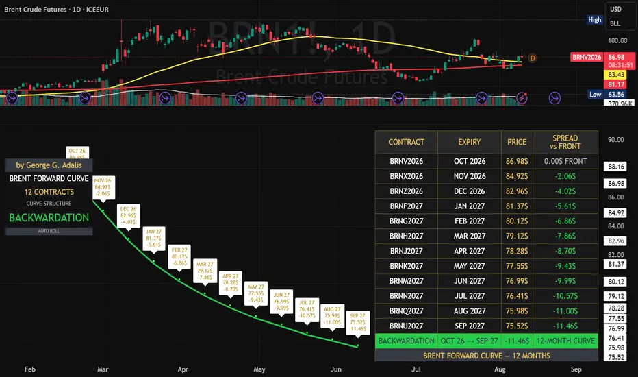Select the future roll marker before Sep
Viewport: 638px width, 377px height.
(x=554, y=98)
